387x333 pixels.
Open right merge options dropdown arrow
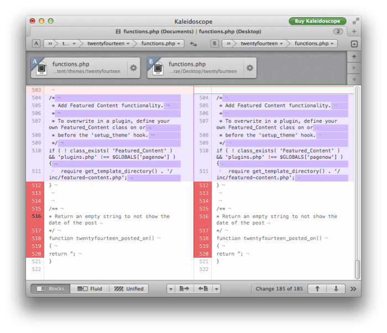217,289
